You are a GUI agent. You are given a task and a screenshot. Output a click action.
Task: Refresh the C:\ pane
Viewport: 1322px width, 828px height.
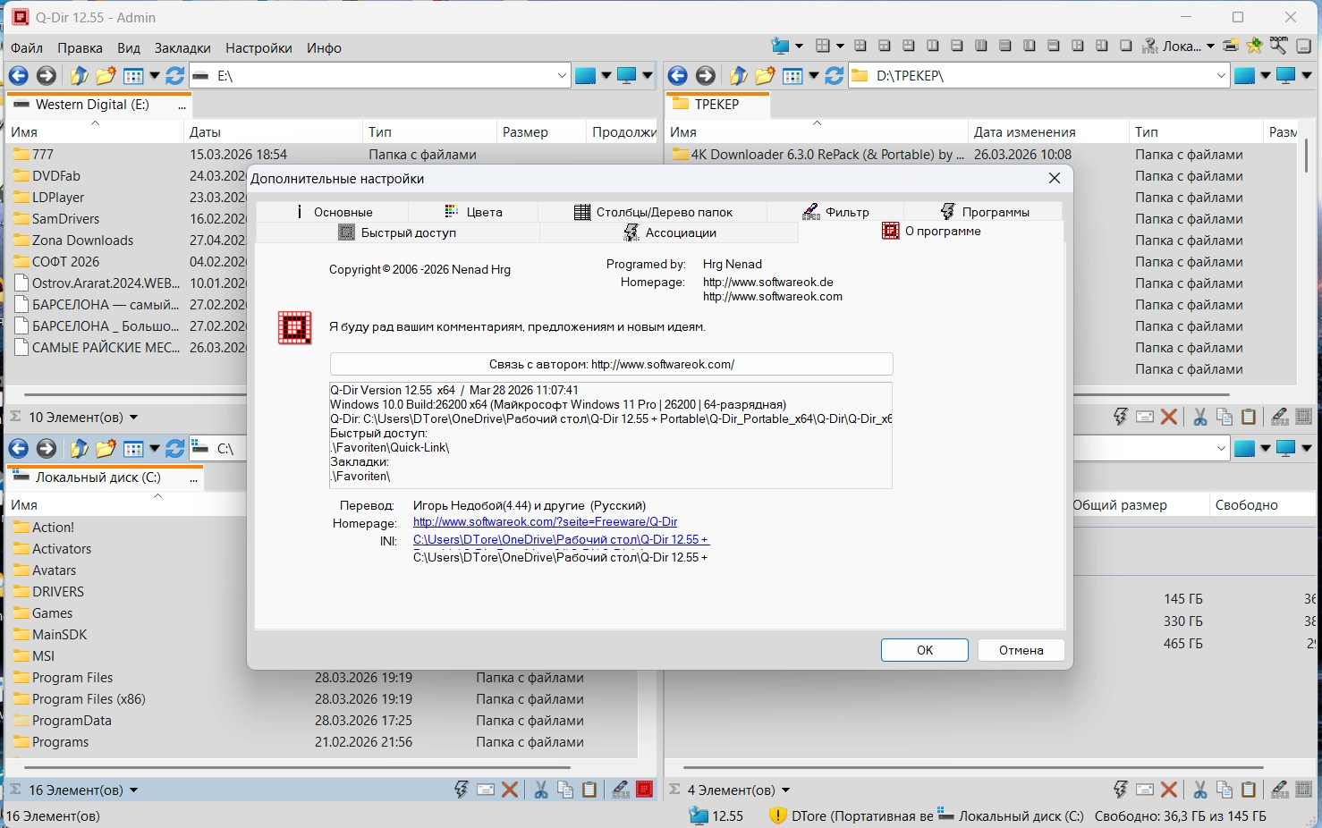[175, 449]
